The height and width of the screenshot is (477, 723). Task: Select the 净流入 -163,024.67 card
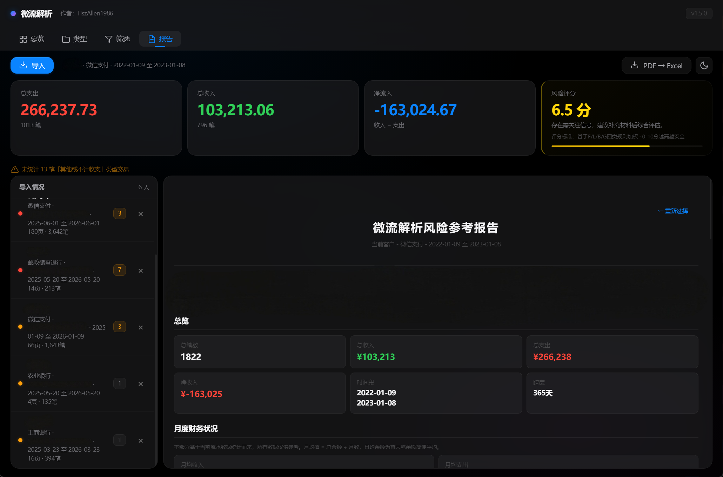(x=450, y=118)
